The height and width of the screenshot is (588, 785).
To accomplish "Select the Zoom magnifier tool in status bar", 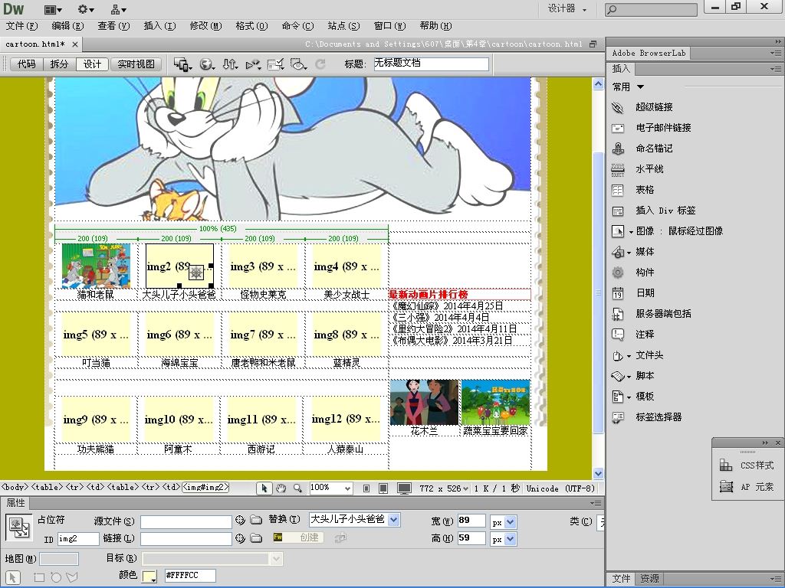I will click(297, 488).
